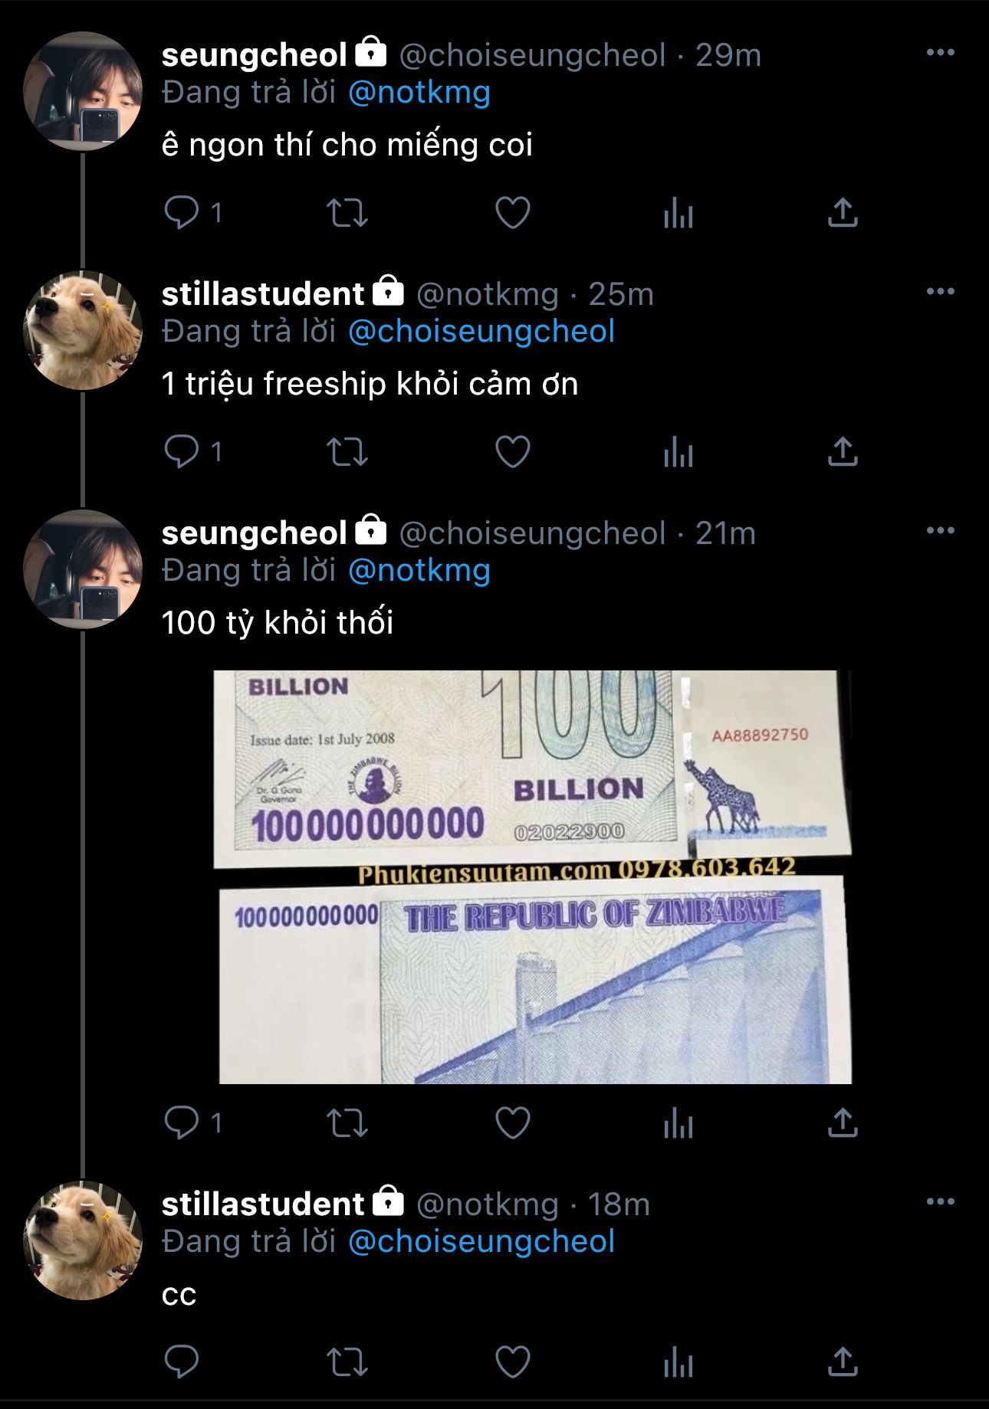The height and width of the screenshot is (1409, 989).
Task: Reply to the "100 tỷ khỏi thối" tweet
Action: [182, 1123]
